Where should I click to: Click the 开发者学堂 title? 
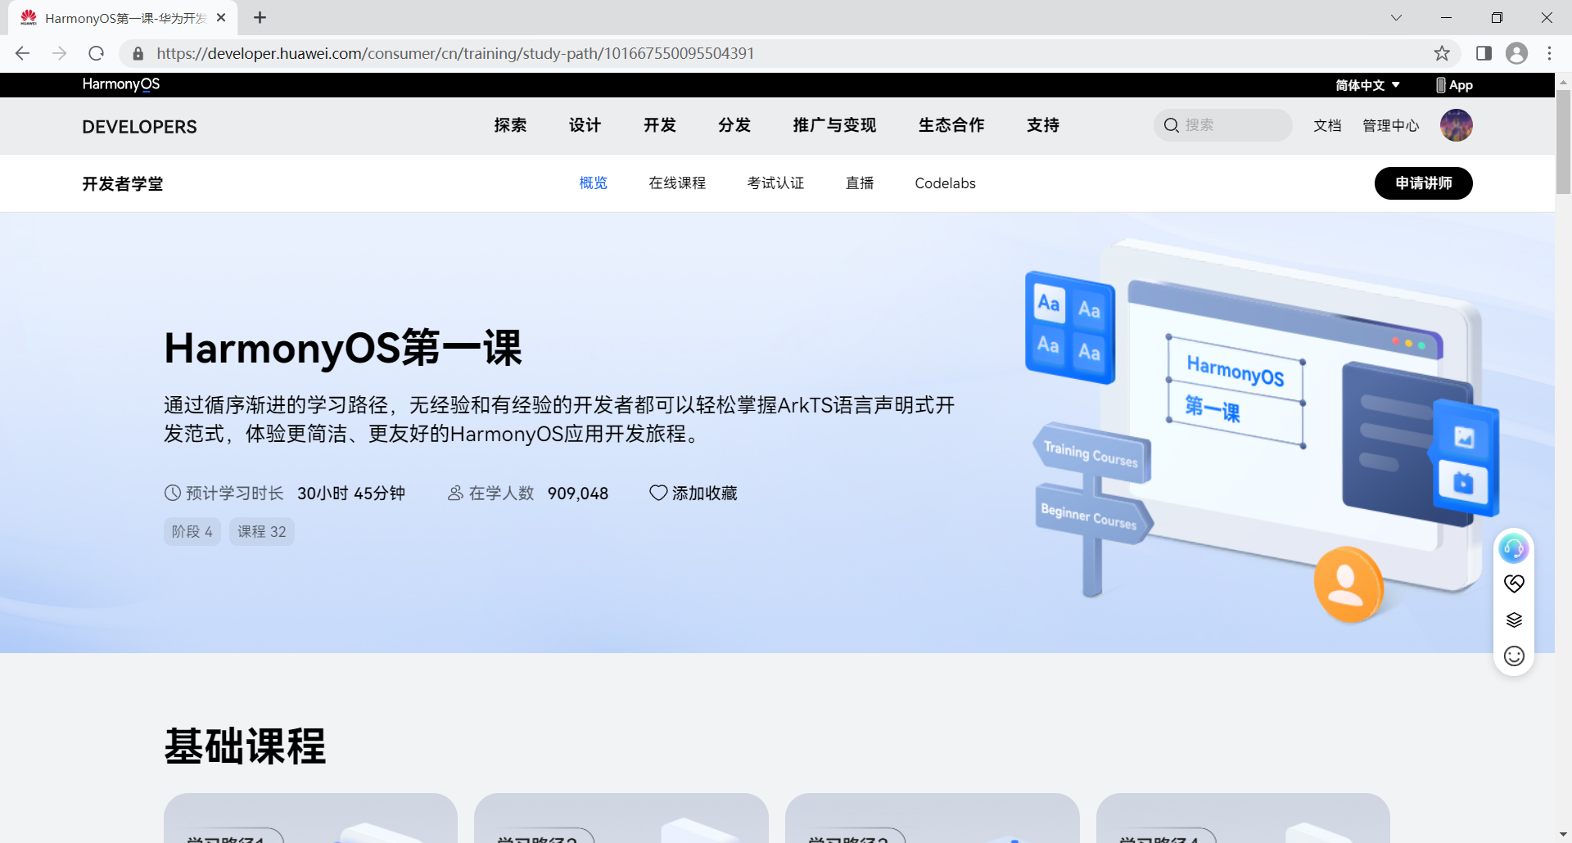coord(123,184)
